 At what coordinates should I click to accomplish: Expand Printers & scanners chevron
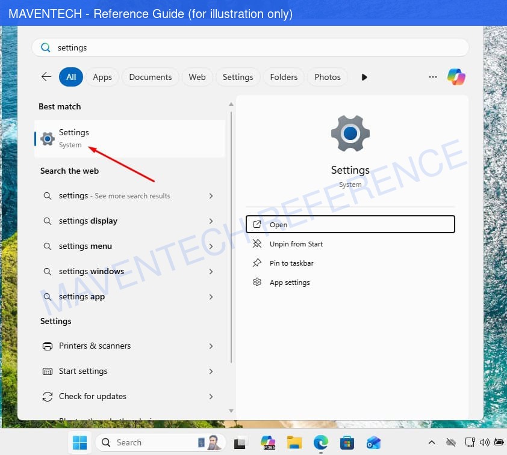(x=211, y=346)
